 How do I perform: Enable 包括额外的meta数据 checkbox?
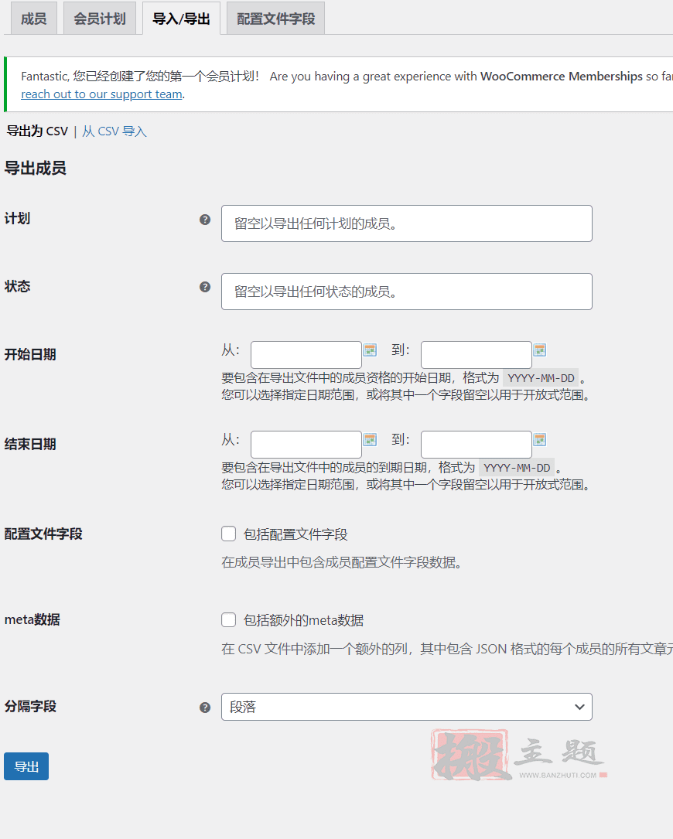[229, 619]
